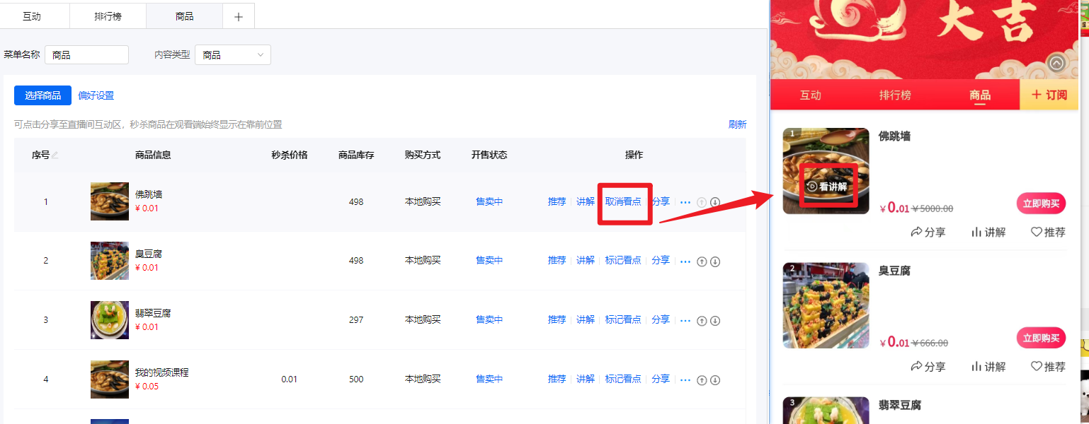Switch to the 排行榜 tab in editor
The image size is (1089, 424).
click(108, 16)
